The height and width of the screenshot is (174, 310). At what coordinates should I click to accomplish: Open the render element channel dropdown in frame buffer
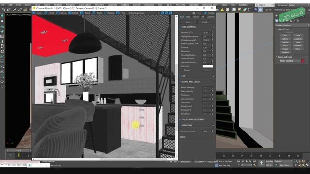point(144,13)
